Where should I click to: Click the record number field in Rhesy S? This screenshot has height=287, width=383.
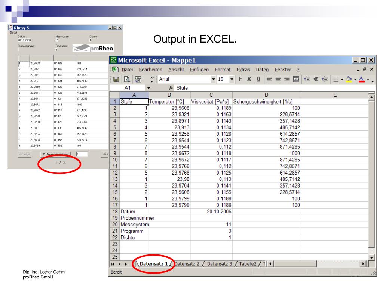pyautogui.click(x=82, y=154)
